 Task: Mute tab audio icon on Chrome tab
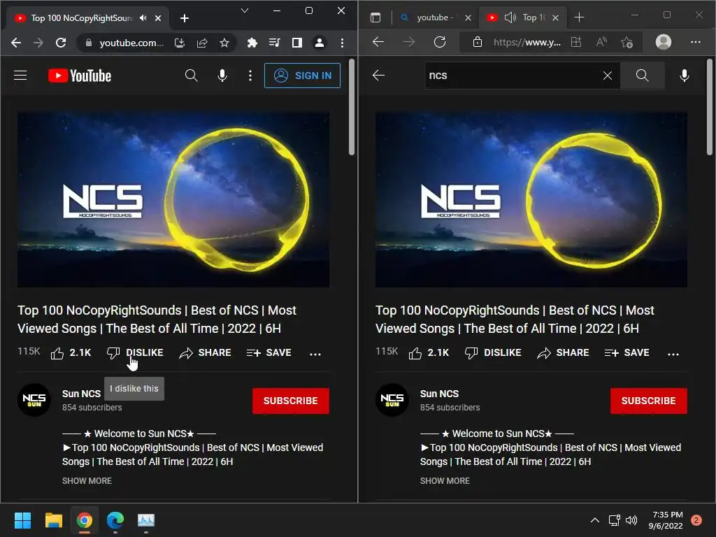point(143,17)
